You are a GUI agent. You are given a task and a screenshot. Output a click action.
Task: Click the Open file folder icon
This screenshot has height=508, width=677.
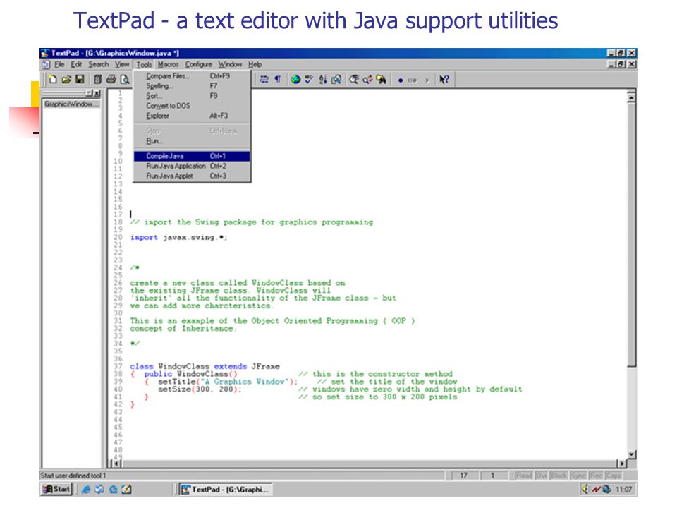click(66, 80)
